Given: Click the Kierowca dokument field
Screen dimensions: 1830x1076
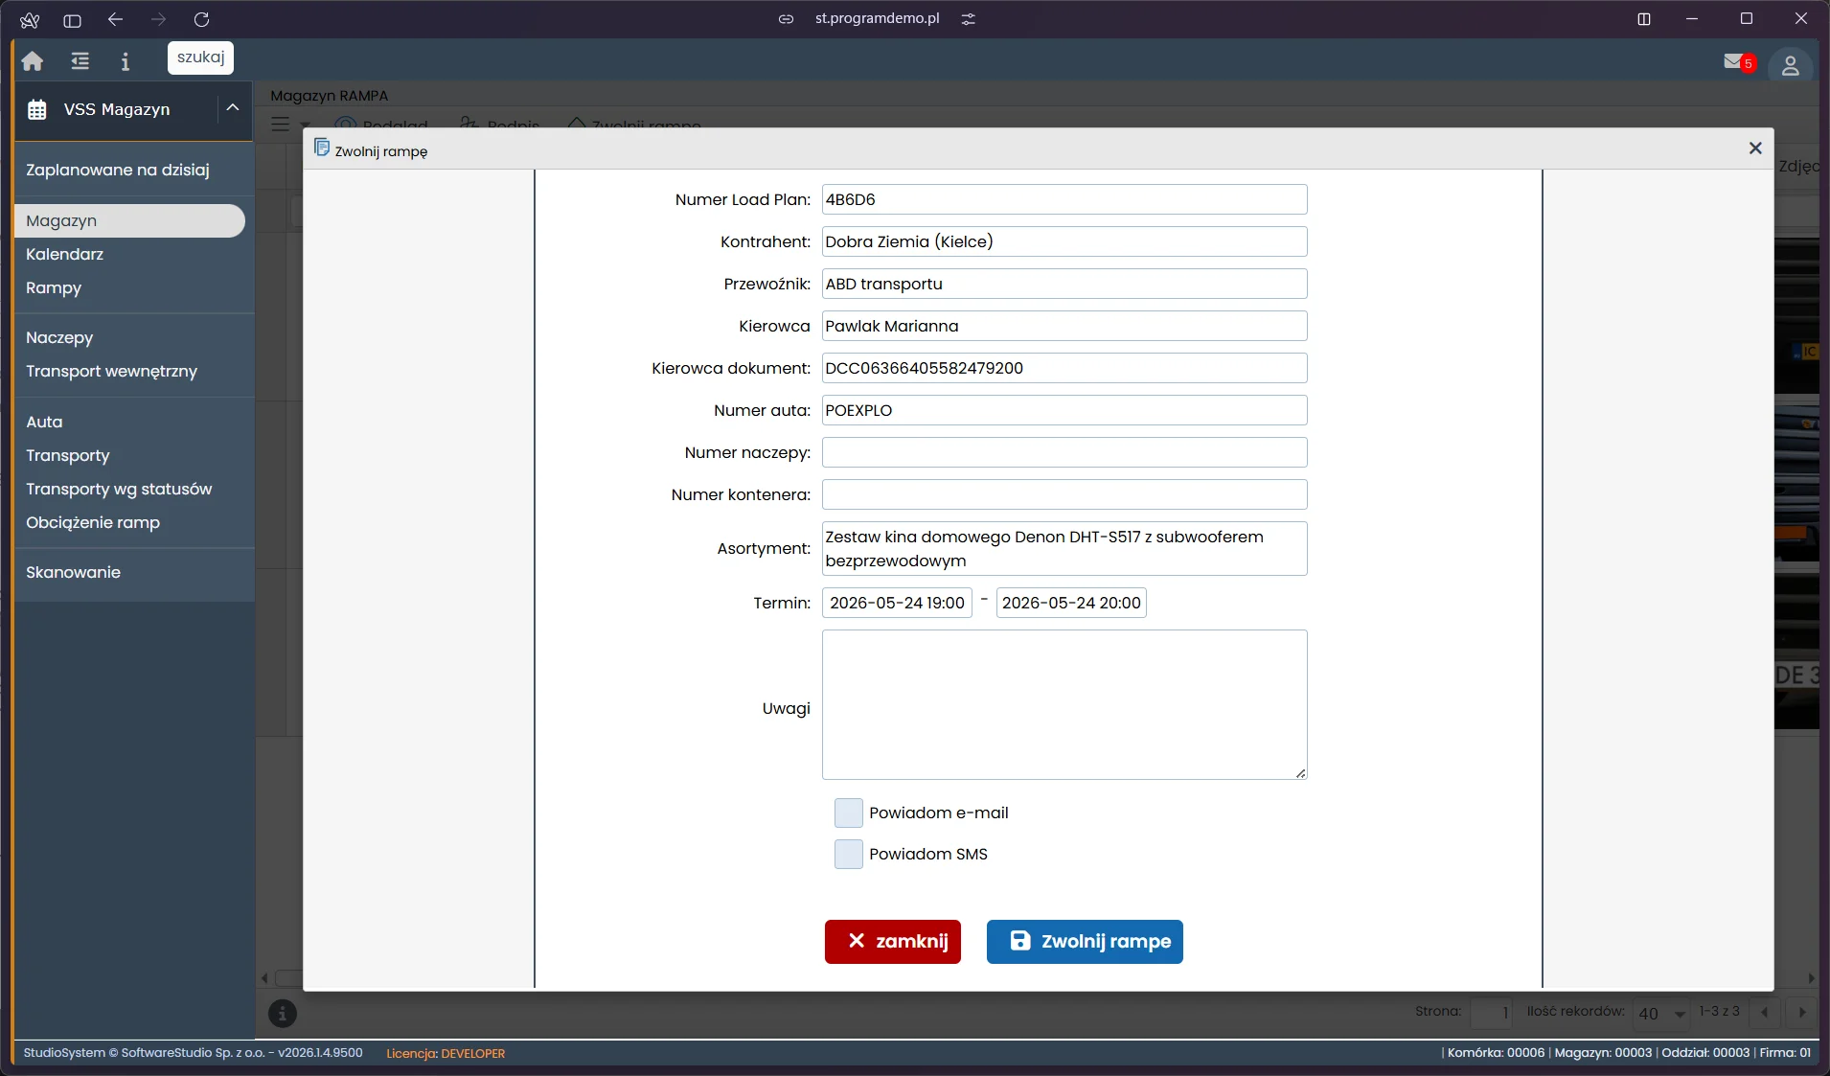Looking at the screenshot, I should pyautogui.click(x=1064, y=368).
